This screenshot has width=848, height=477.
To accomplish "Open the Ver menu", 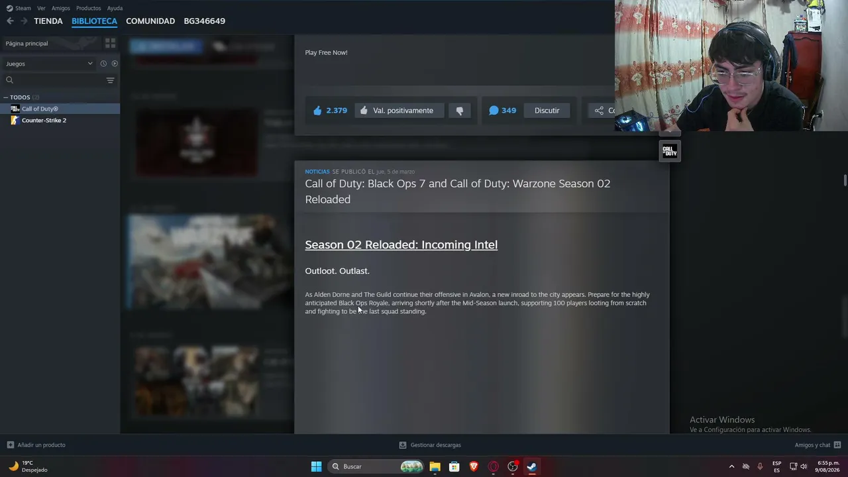I will coord(41,8).
